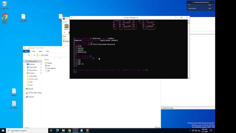Click the Start button on taskbar
Image resolution: width=236 pixels, height=133 pixels.
click(x=3, y=130)
